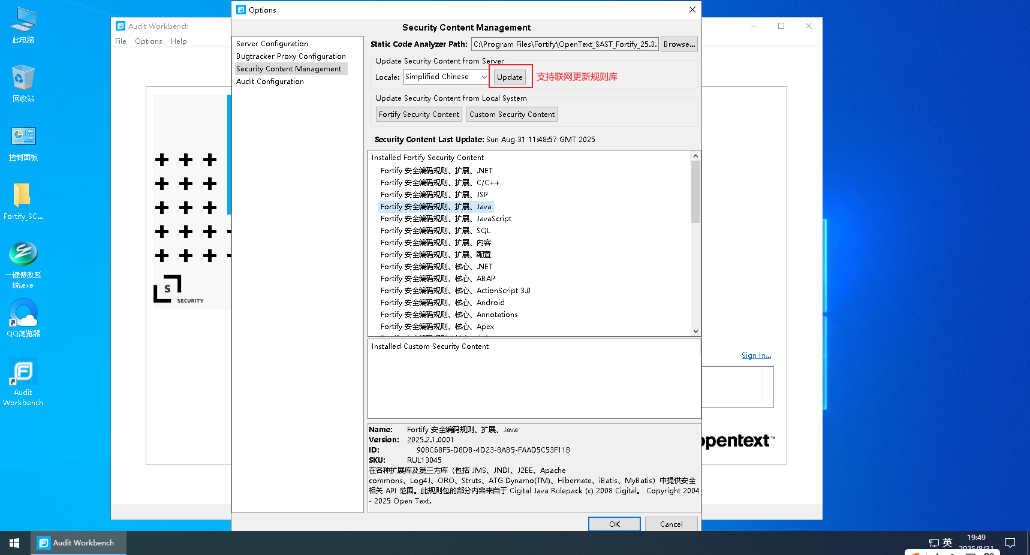Open the 控制面板 desktop icon
Viewport: 1030px width, 555px height.
[x=23, y=143]
